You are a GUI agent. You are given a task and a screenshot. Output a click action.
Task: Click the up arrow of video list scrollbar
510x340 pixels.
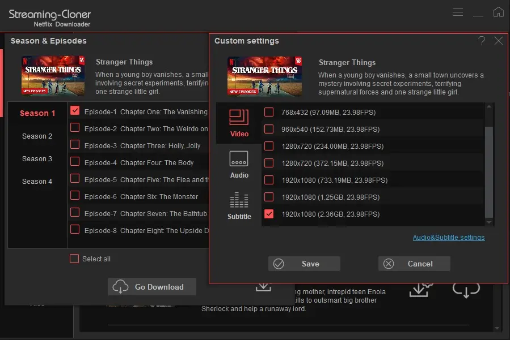[x=489, y=106]
